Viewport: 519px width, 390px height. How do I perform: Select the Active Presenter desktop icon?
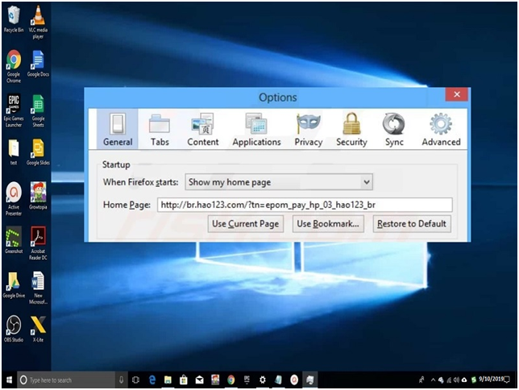pos(14,199)
